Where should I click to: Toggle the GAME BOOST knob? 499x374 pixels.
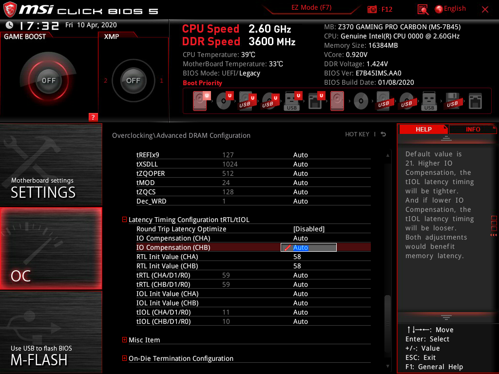click(x=48, y=80)
